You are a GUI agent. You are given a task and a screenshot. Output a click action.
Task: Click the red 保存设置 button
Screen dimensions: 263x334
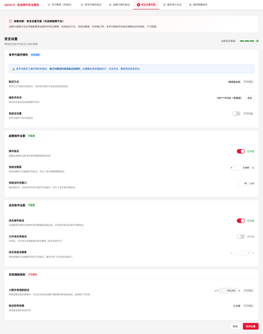[250, 326]
